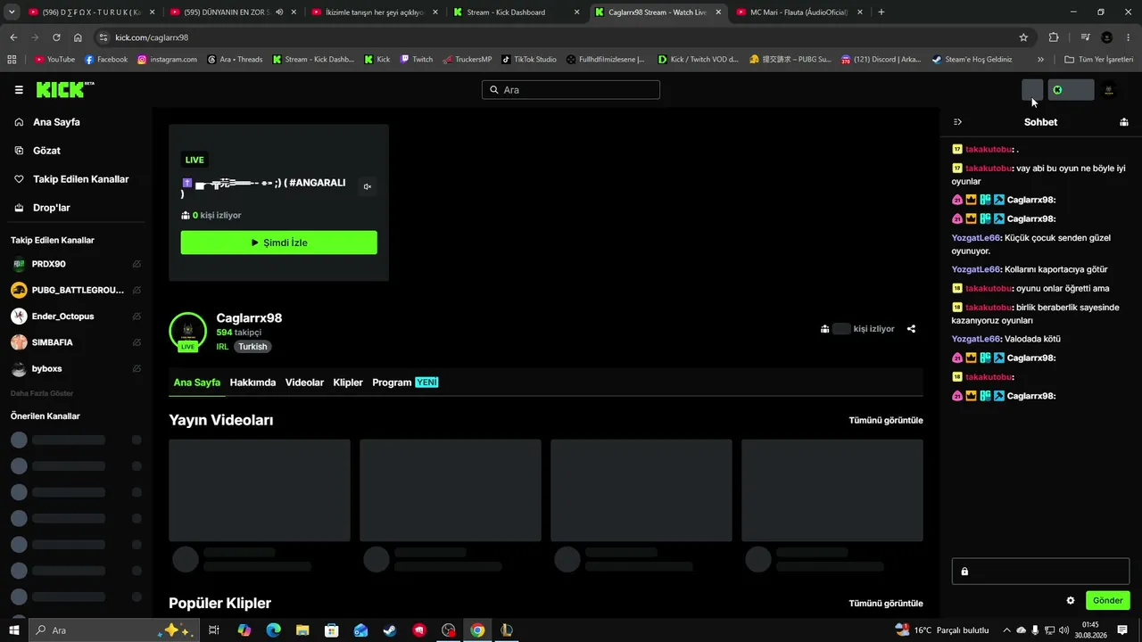Open the Twitch bookmark
This screenshot has width=1142, height=642.
417,60
